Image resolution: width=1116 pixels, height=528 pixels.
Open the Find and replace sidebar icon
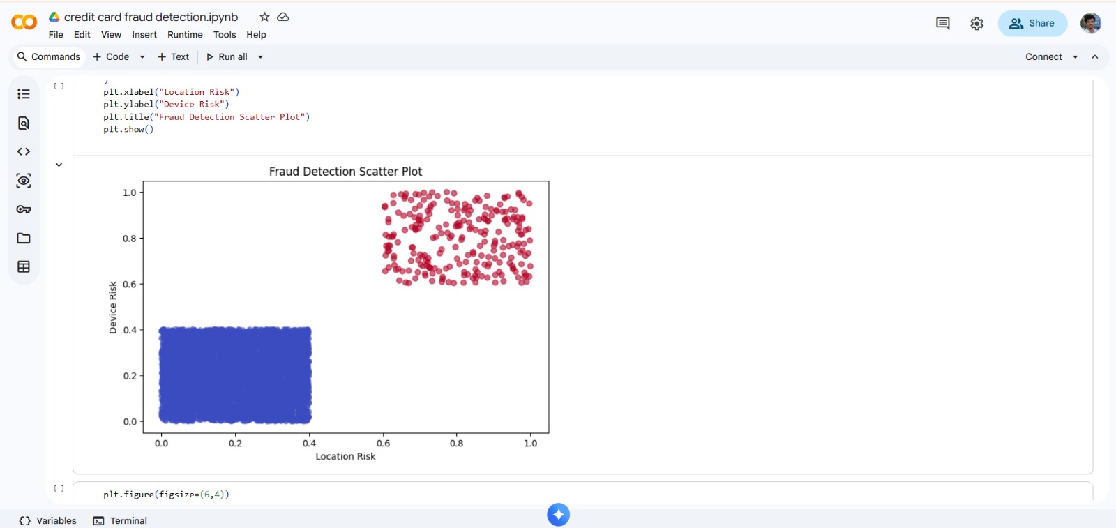coord(24,123)
